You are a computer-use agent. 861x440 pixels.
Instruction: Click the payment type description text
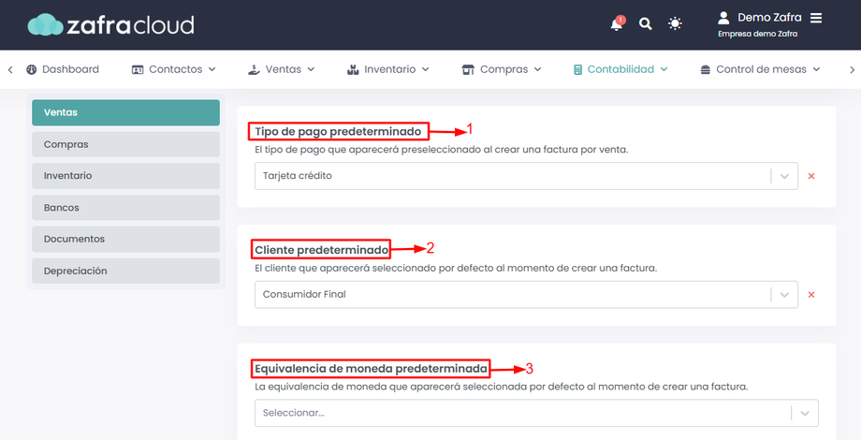[x=442, y=150]
